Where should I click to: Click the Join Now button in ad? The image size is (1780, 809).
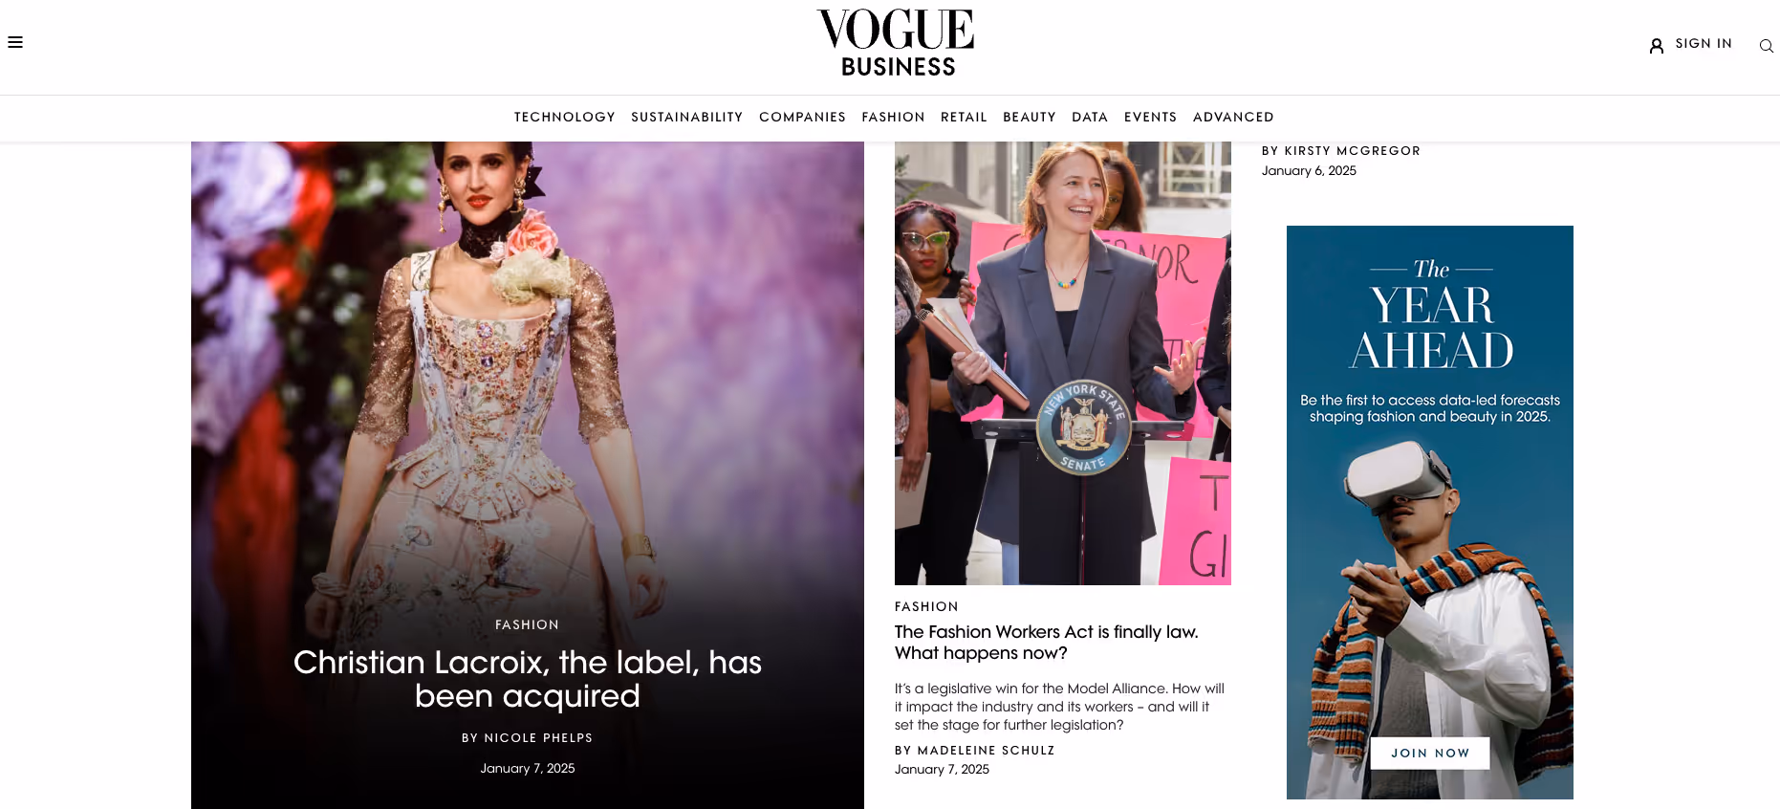click(x=1430, y=753)
